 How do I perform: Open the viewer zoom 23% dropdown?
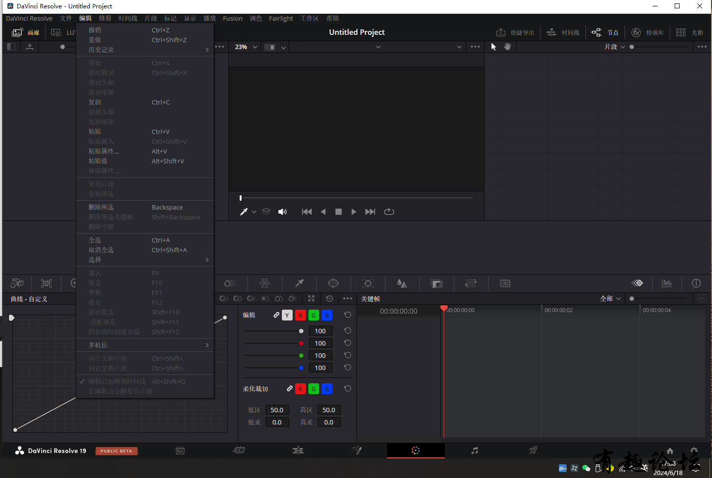[246, 47]
